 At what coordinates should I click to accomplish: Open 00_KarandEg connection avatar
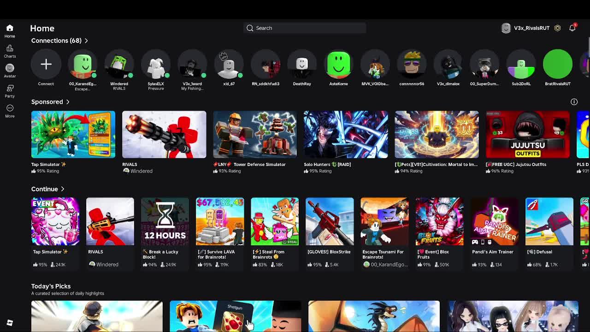click(x=83, y=64)
